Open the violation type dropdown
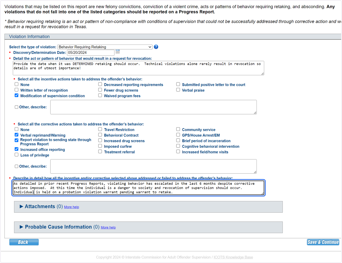This screenshot has height=263, width=342. tap(105, 47)
